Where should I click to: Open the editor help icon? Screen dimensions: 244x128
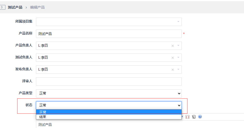click(200, 117)
